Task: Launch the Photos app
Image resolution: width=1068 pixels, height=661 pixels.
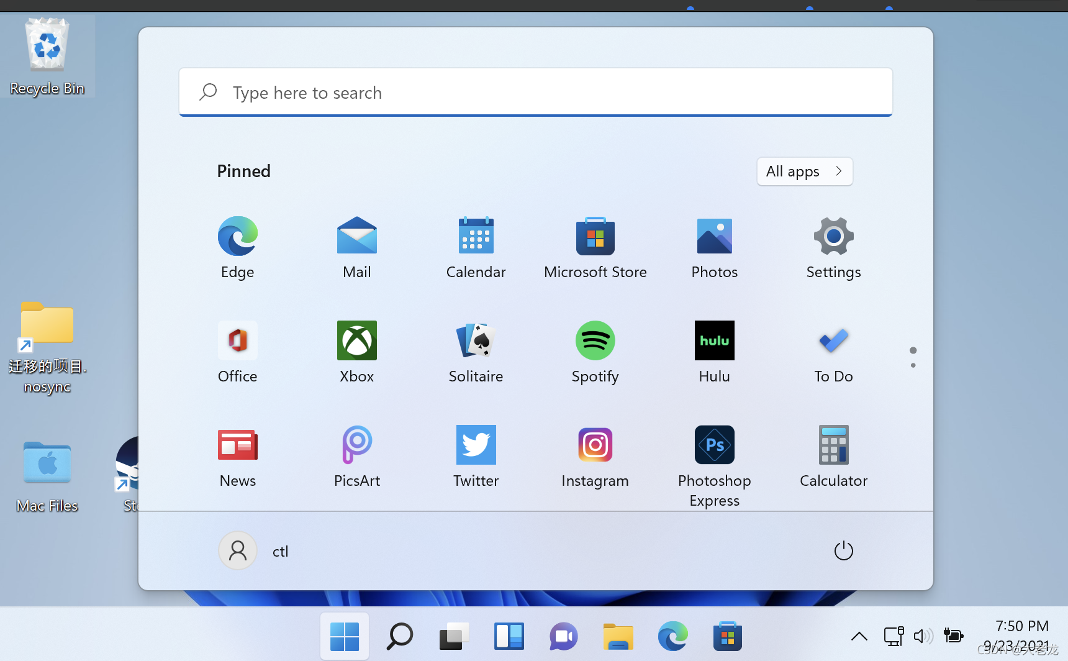Action: 715,248
